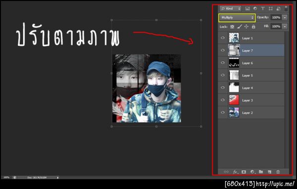Filter layers by pixel layers icon
This screenshot has height=189, width=297.
[x=247, y=8]
